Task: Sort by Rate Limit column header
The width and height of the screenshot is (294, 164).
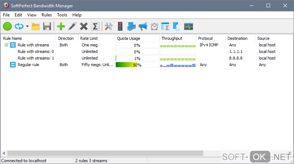Action: 96,38
